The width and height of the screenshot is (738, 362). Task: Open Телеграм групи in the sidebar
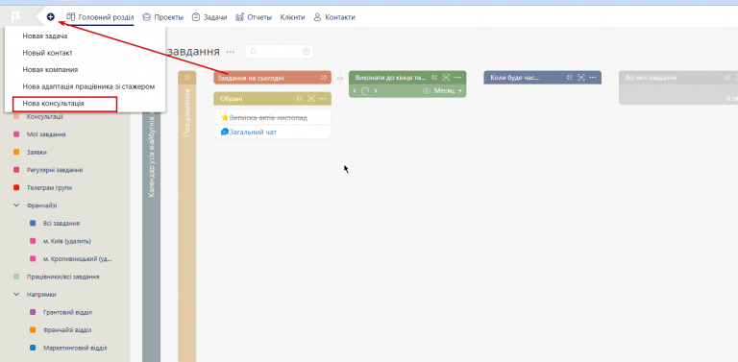[49, 187]
